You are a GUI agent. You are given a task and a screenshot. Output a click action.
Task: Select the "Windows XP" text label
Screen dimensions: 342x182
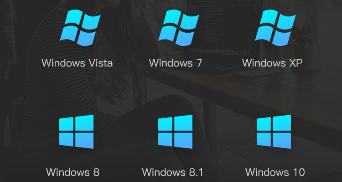pyautogui.click(x=272, y=63)
